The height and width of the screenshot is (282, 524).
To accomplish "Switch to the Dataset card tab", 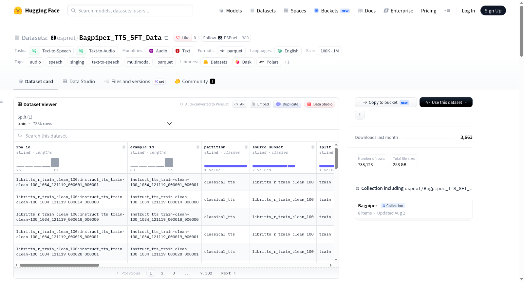I will pos(36,81).
